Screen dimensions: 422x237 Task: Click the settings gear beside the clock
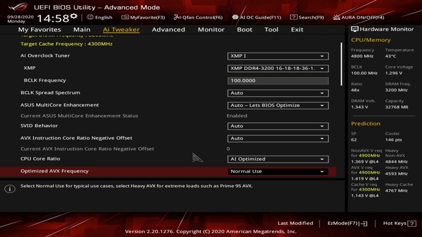pyautogui.click(x=74, y=16)
